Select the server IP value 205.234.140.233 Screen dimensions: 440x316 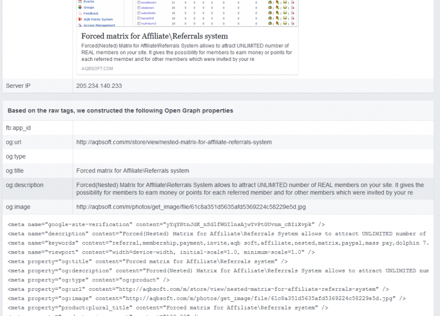point(99,86)
